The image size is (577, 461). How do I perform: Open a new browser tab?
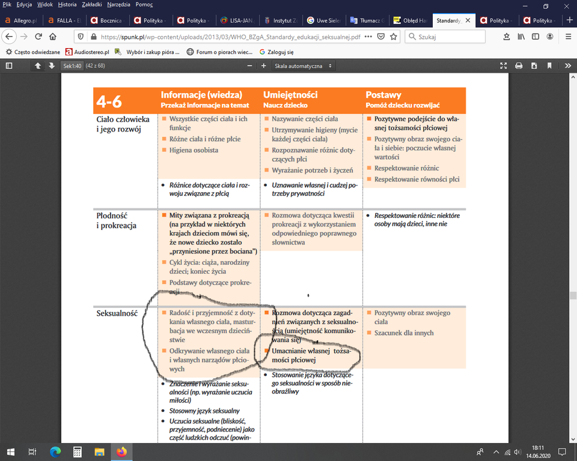pyautogui.click(x=570, y=20)
